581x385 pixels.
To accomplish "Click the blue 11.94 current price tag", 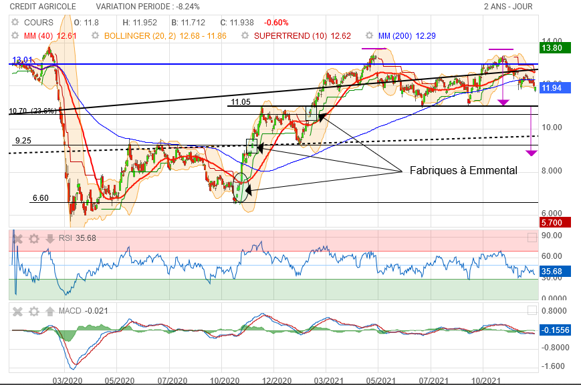I will [x=554, y=88].
